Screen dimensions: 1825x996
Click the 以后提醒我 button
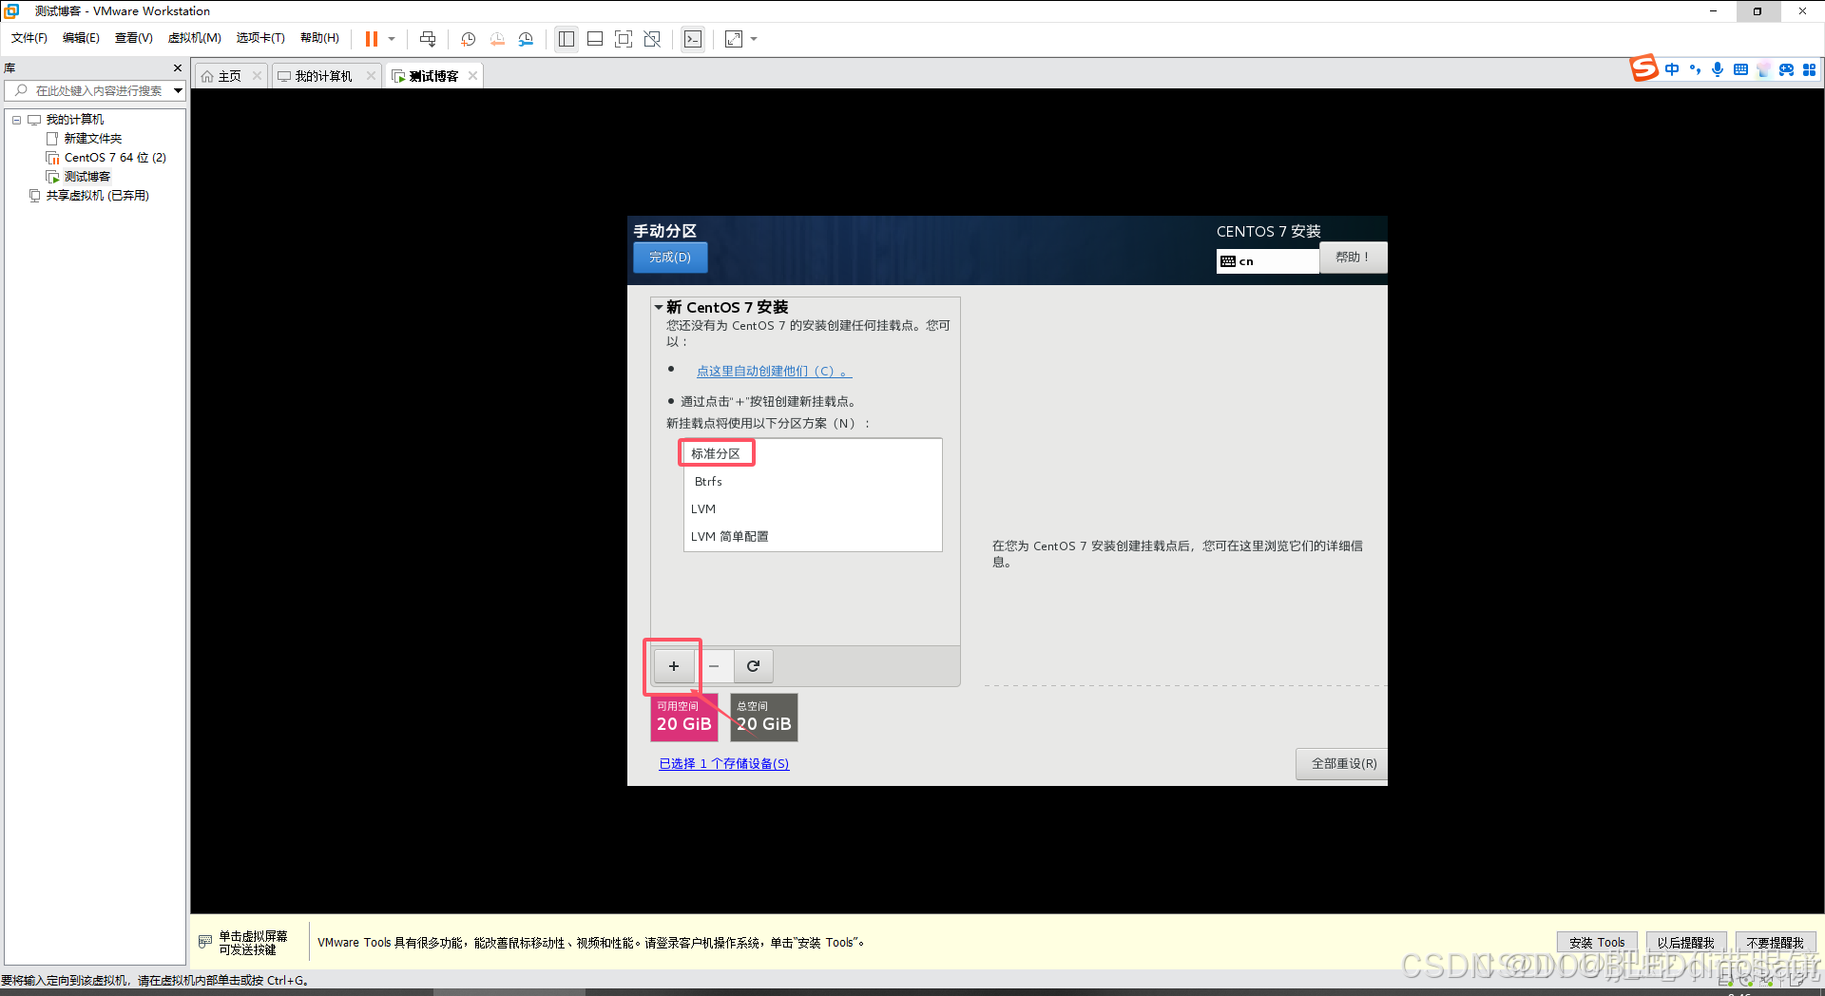tap(1686, 943)
